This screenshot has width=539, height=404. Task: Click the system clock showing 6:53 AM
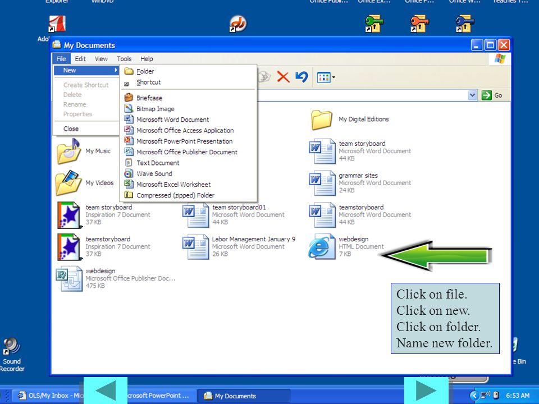518,396
